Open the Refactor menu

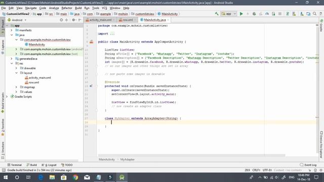(67, 8)
